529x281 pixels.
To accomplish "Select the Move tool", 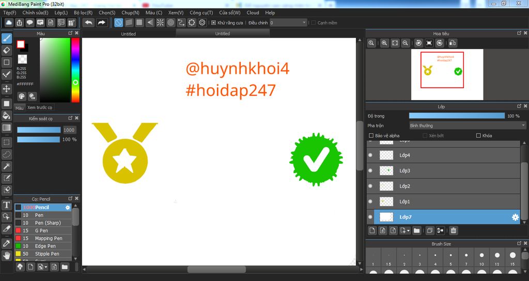I will coord(6,89).
